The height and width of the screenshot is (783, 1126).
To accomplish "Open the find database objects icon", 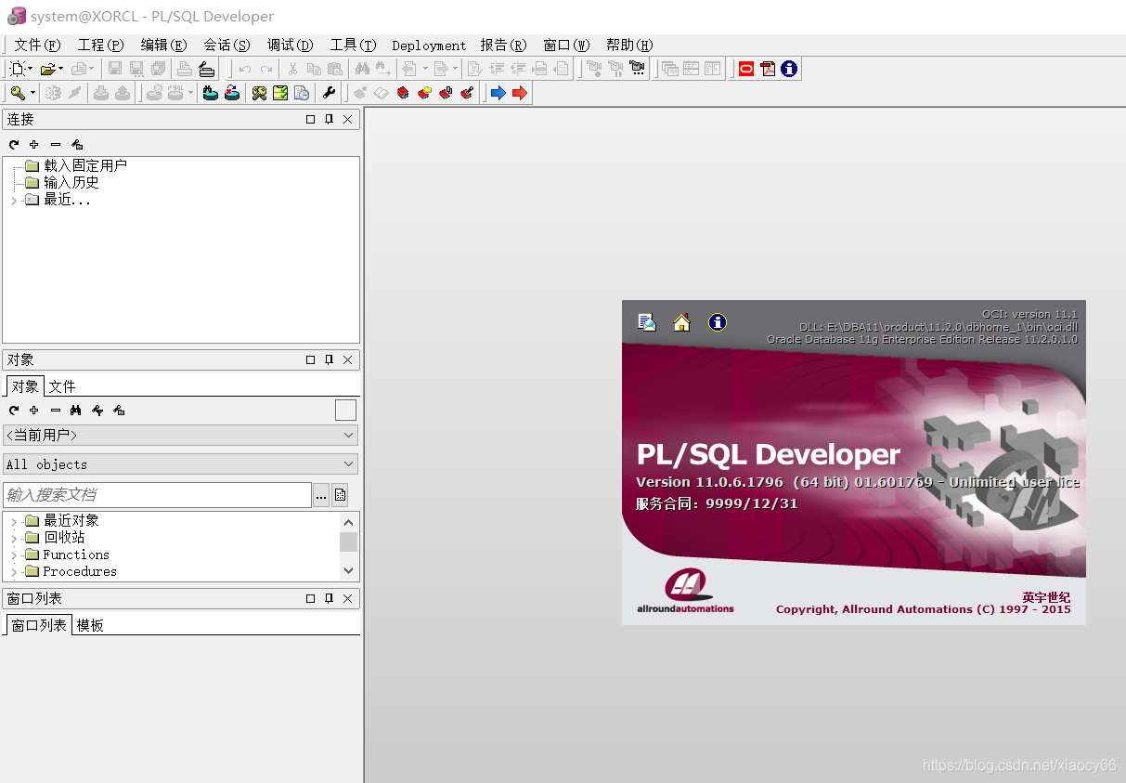I will click(211, 93).
